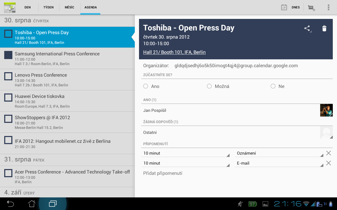Viewport: 337px width, 210px height.
Task: Open the Hall 21/ Booth 101 location link
Action: coord(174,52)
